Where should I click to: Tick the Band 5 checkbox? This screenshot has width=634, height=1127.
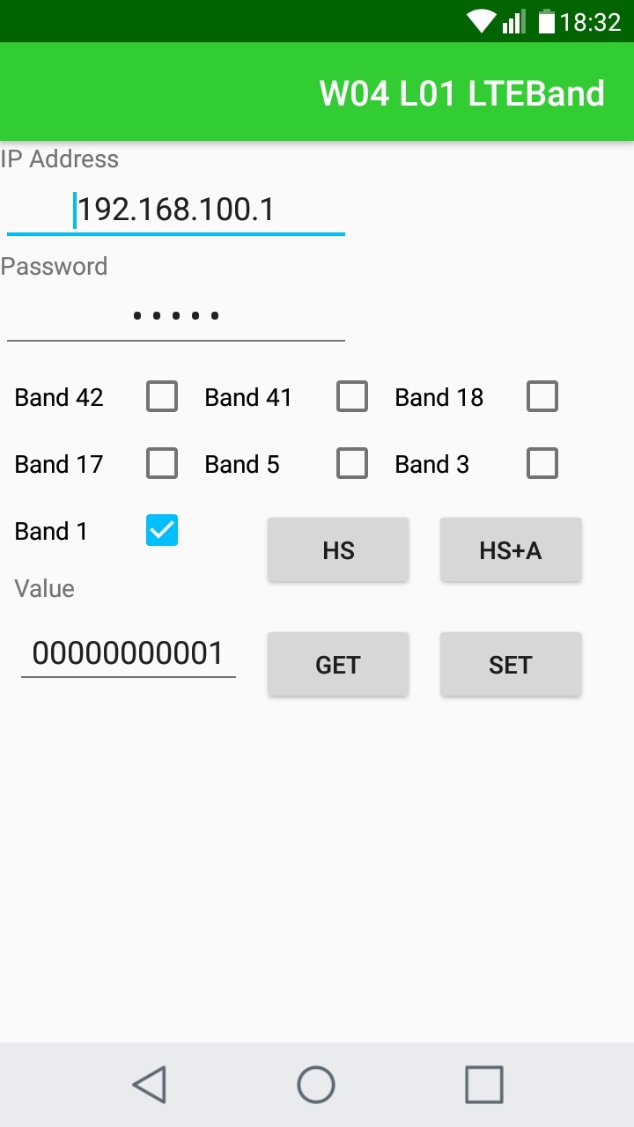coord(352,463)
